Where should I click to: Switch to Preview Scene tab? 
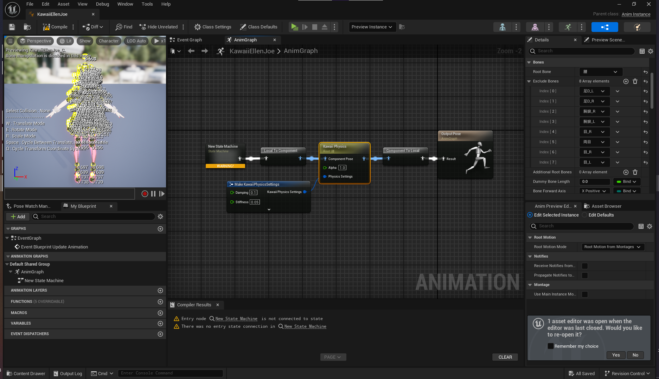[608, 40]
